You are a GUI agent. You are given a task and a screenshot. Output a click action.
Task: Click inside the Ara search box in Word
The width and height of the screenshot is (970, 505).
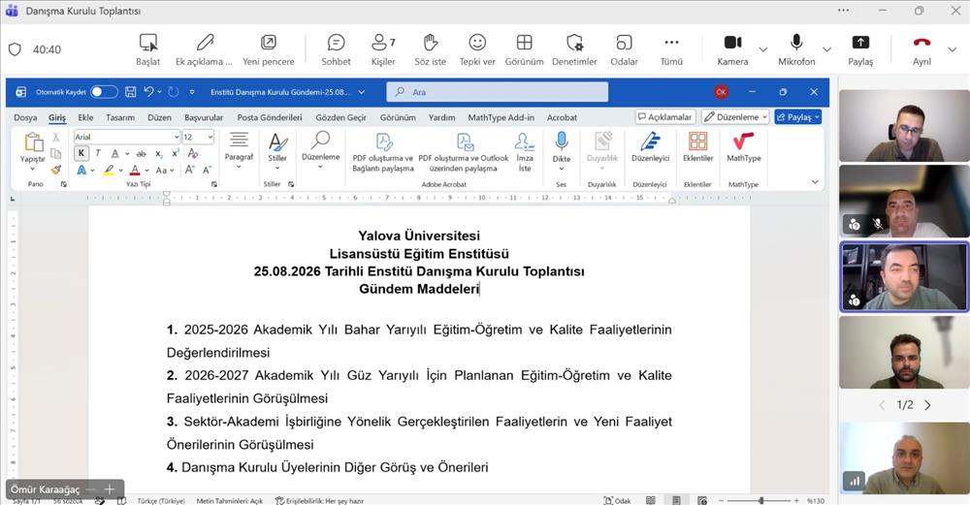[498, 92]
